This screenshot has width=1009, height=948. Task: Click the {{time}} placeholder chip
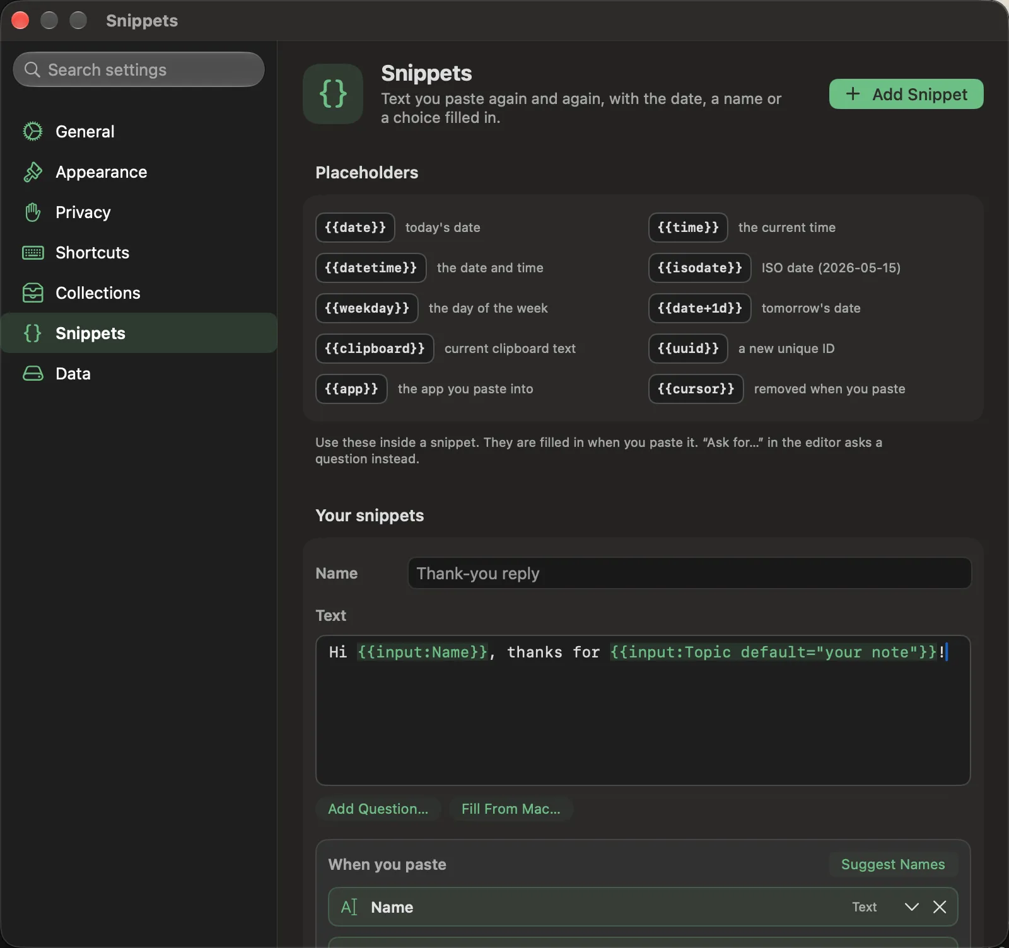point(688,228)
